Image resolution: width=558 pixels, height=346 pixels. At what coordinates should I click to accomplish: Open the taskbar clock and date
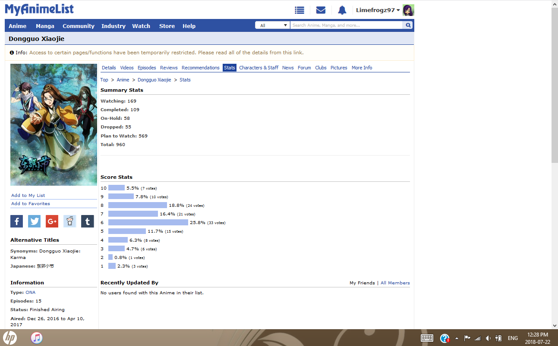click(x=537, y=338)
